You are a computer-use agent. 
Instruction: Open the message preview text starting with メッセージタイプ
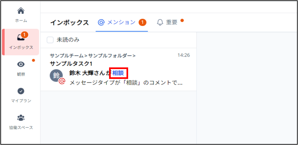[126, 83]
